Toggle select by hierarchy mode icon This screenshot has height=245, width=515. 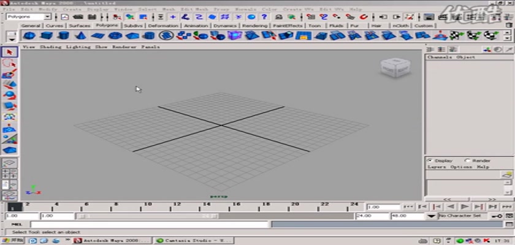click(x=117, y=17)
